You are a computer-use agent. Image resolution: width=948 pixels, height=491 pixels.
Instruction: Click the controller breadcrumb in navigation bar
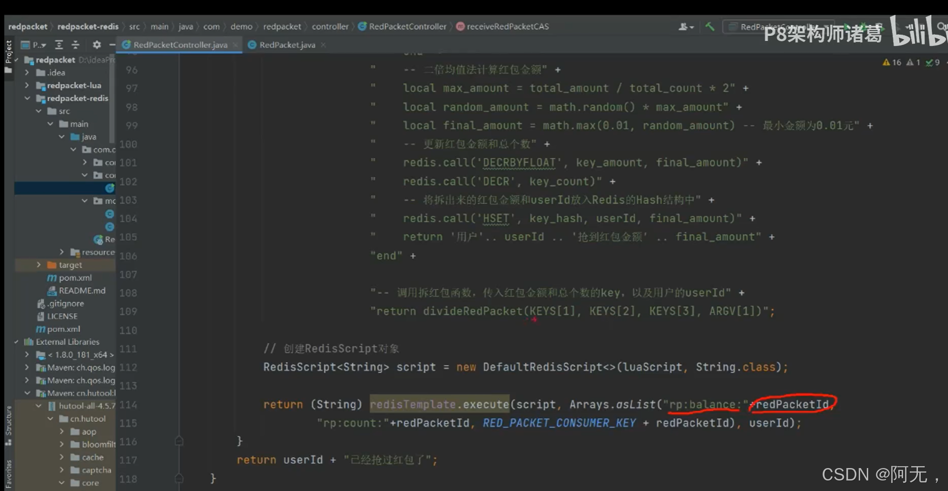(x=330, y=27)
